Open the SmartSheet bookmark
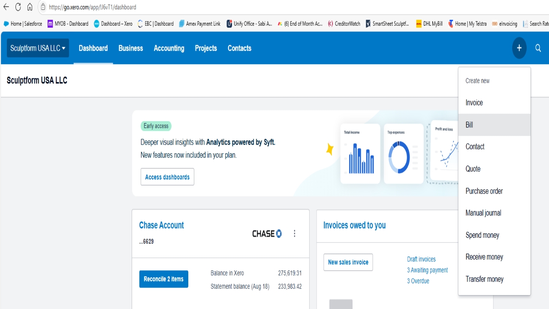Viewport: 549px width, 309px height. [x=387, y=24]
